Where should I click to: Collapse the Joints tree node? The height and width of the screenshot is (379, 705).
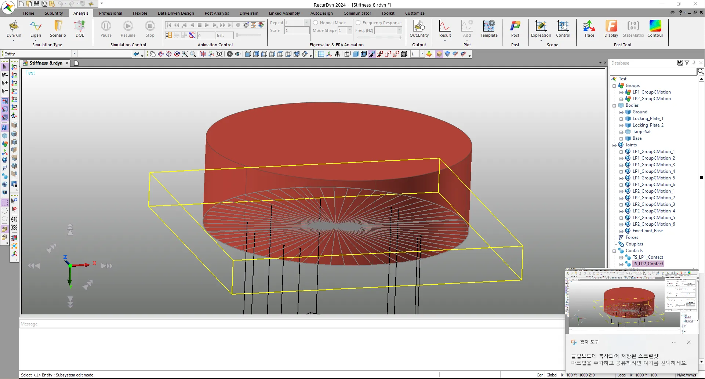point(614,145)
